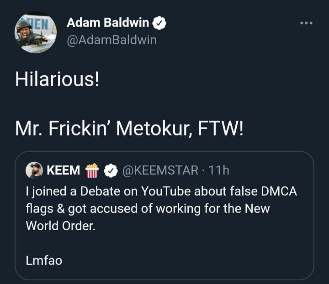329x284 pixels.
Task: Open the Adam Baldwin display name link
Action: [x=108, y=22]
